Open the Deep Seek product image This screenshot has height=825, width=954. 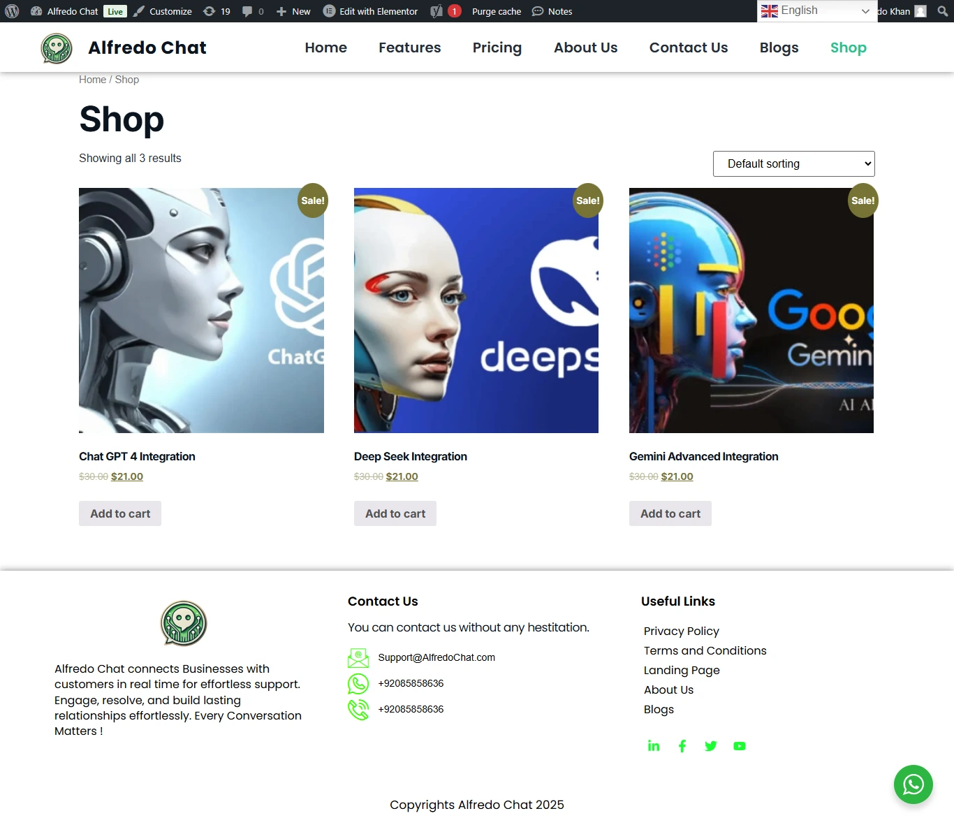click(x=476, y=310)
